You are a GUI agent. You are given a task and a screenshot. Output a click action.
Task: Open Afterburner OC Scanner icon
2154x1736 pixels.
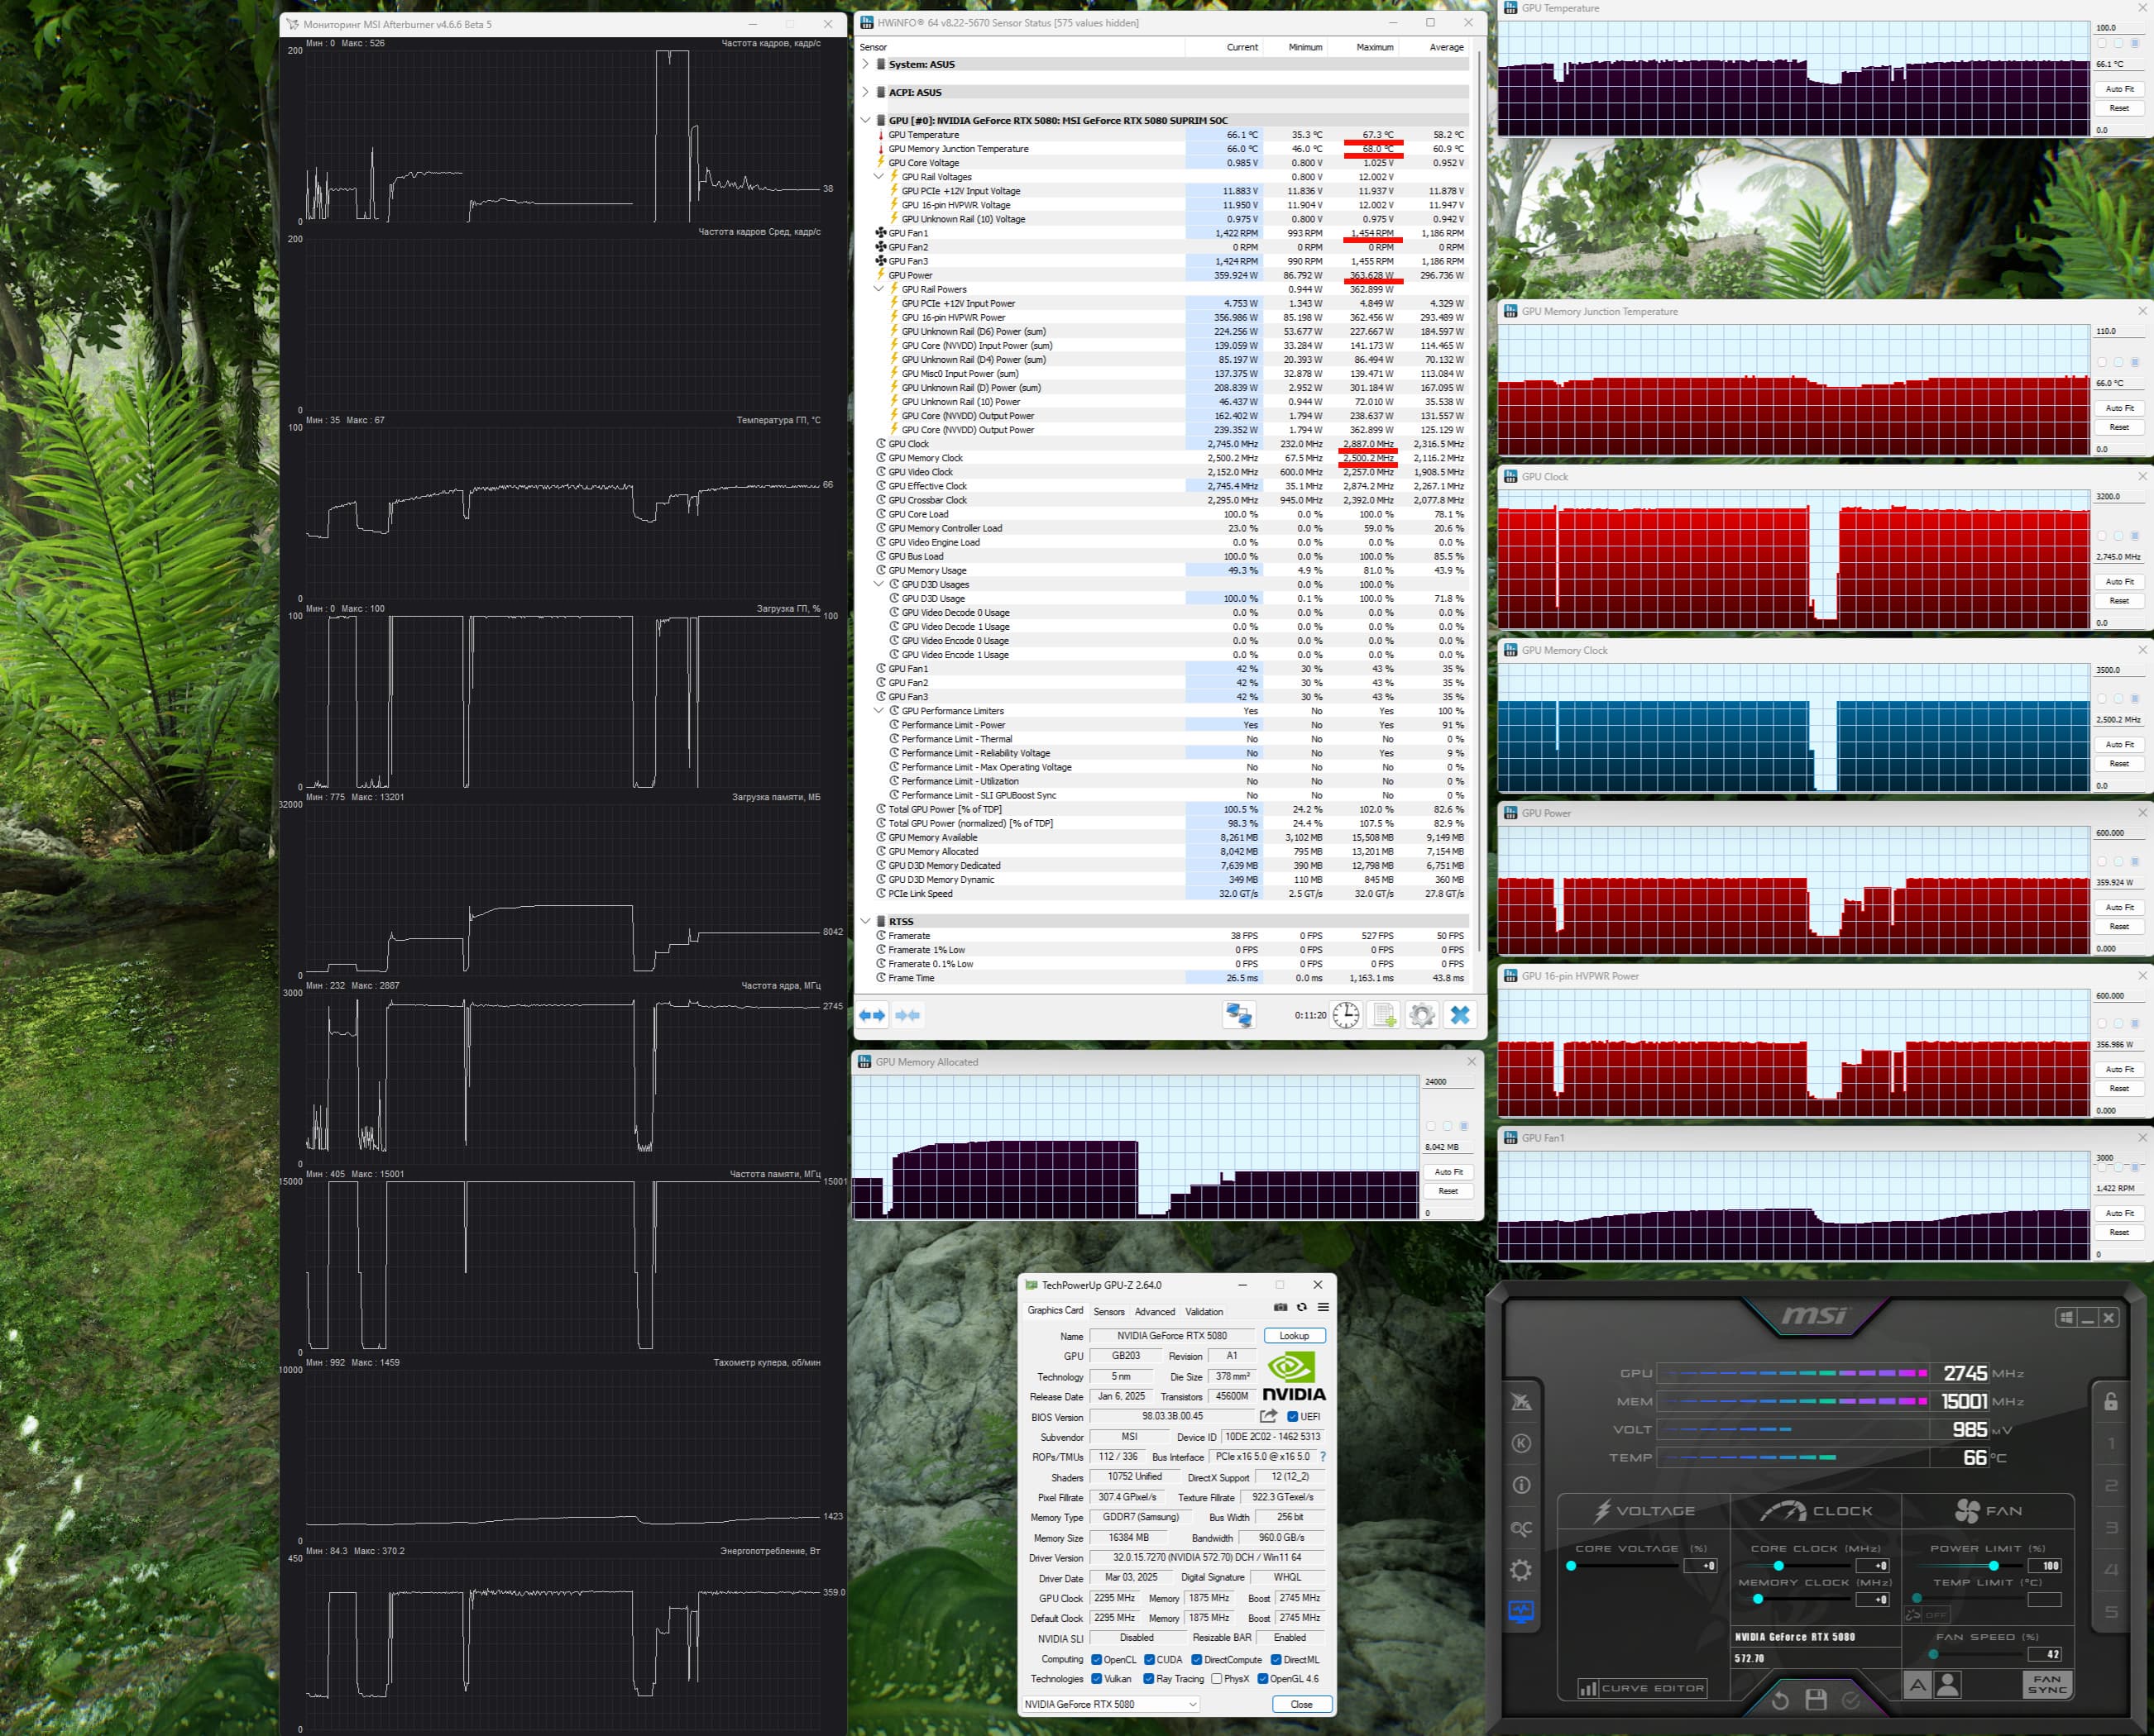pos(1520,1528)
